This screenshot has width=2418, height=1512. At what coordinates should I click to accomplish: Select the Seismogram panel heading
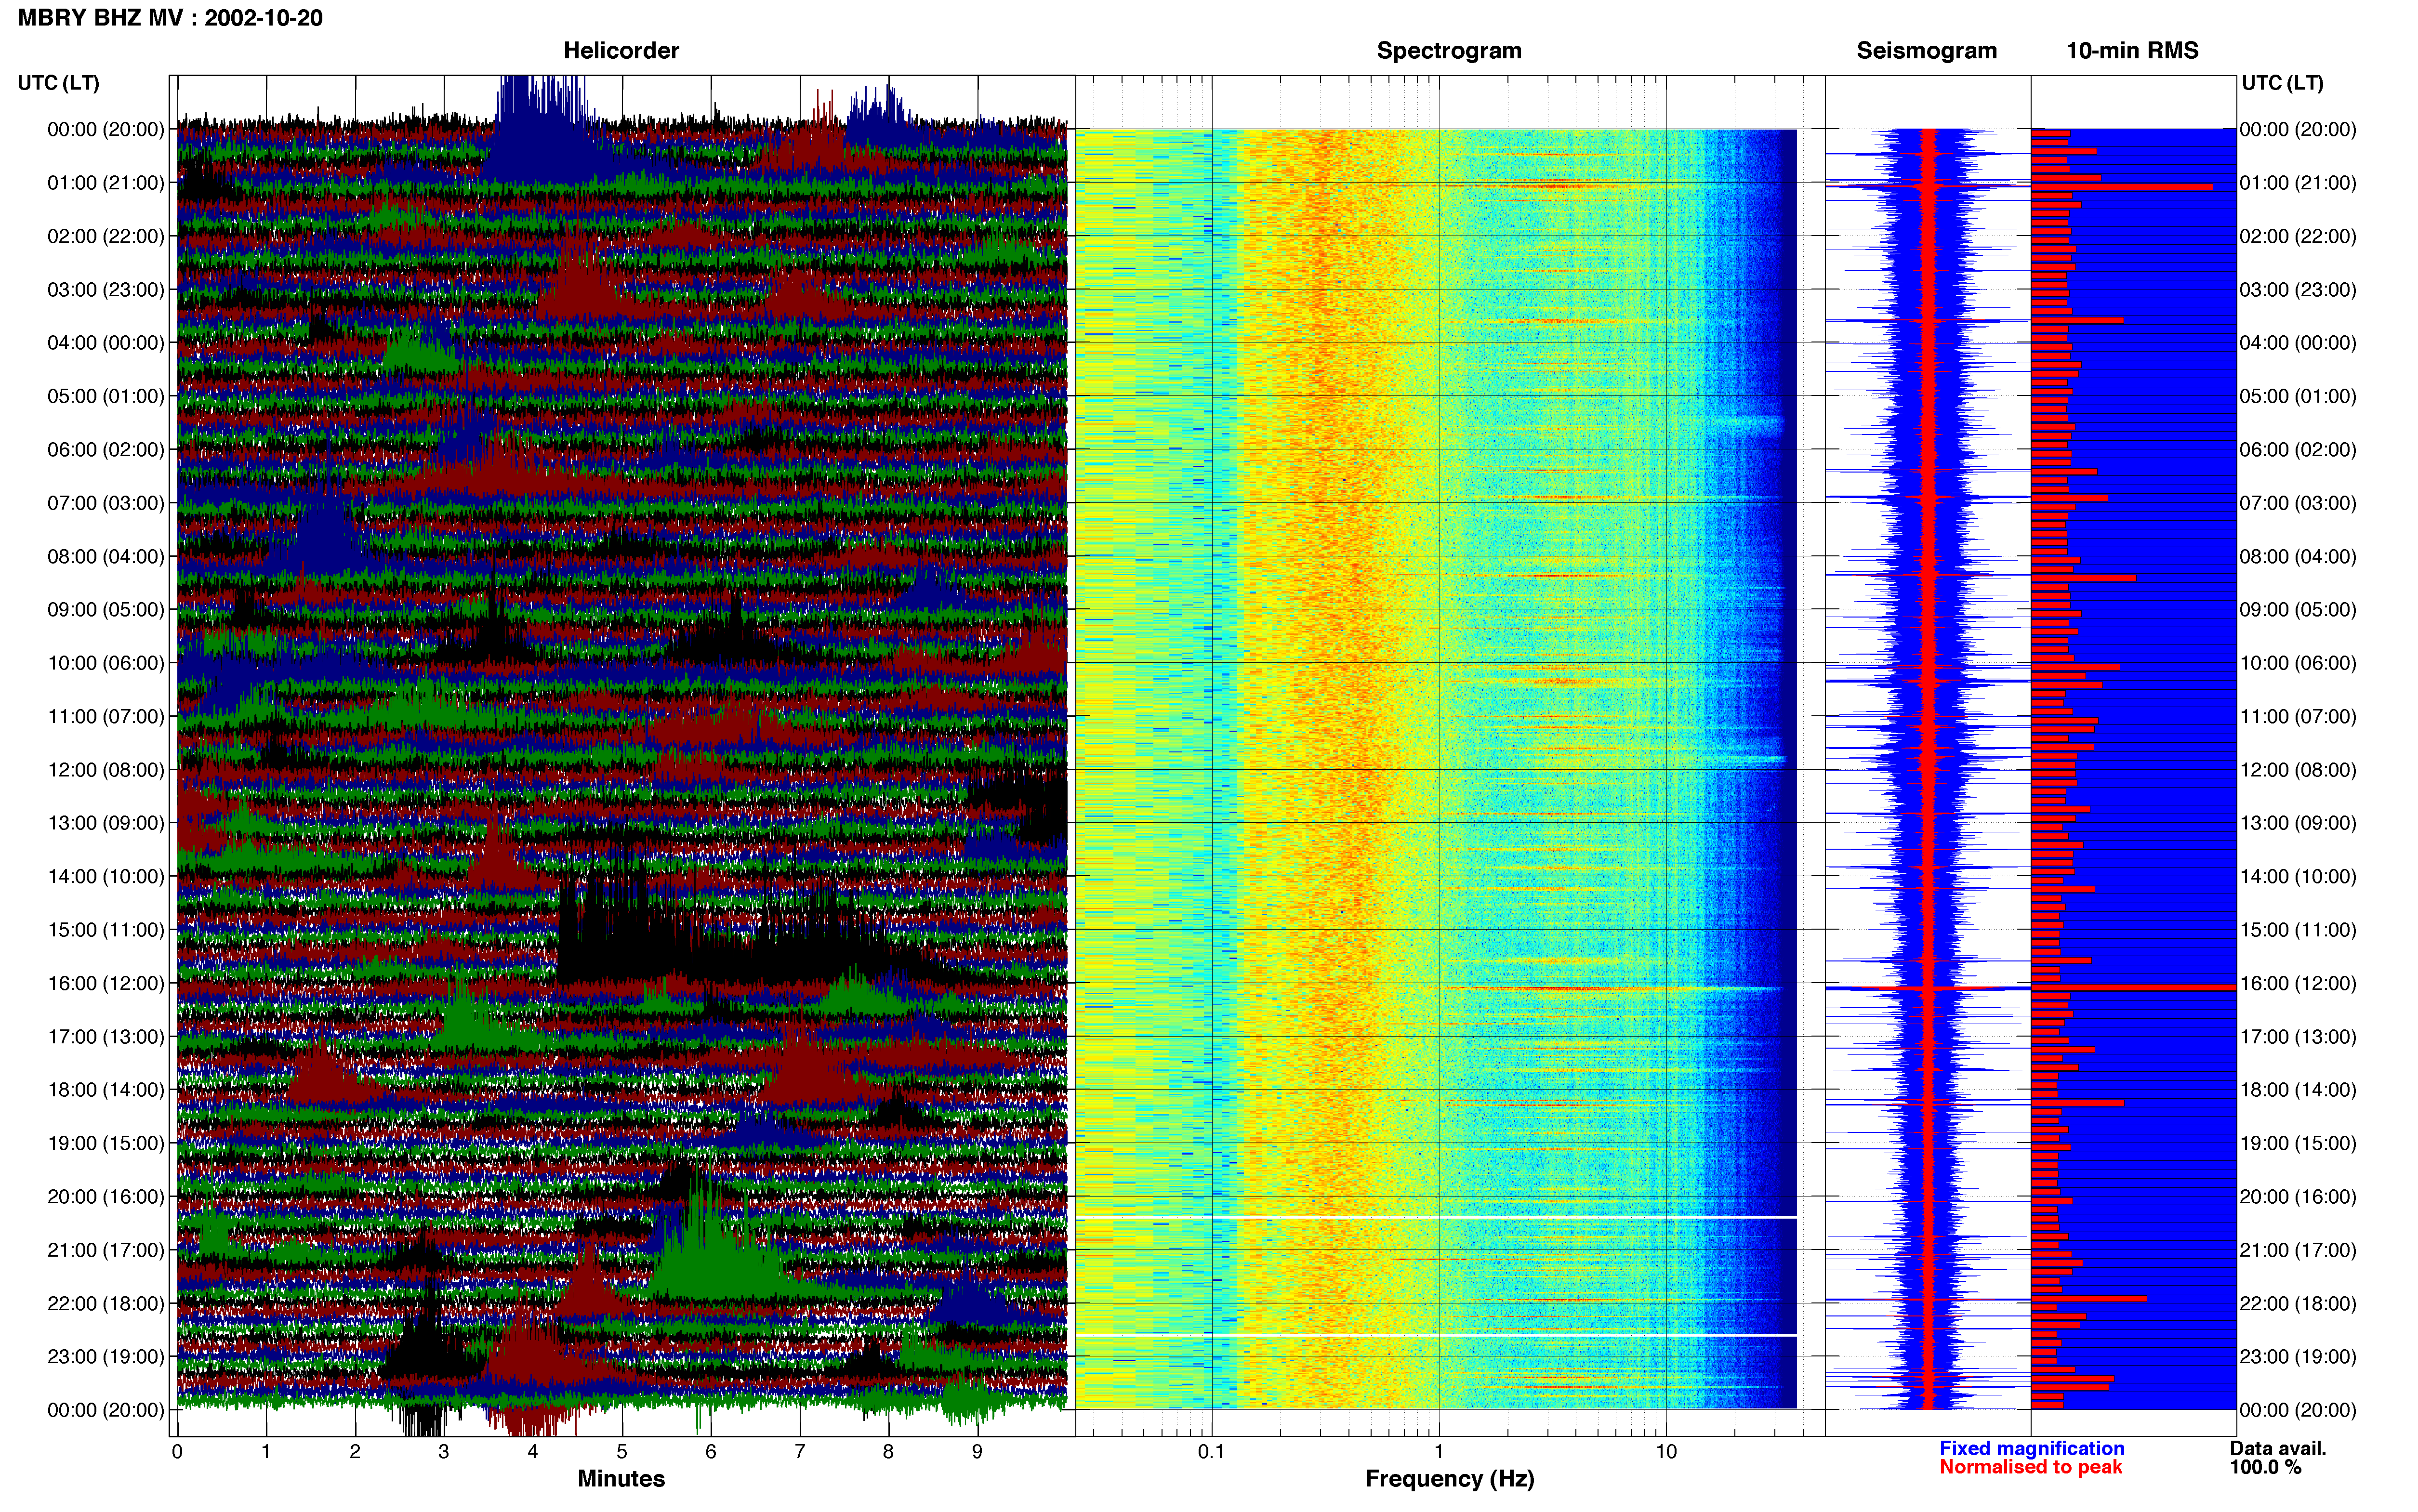[x=1926, y=51]
